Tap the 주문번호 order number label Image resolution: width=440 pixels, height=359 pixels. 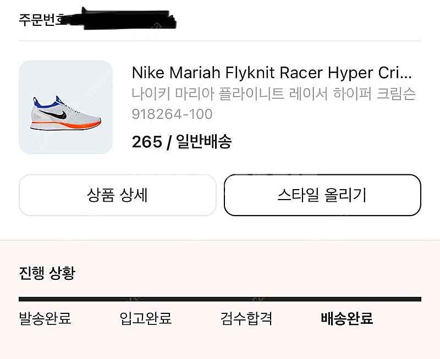(x=42, y=20)
